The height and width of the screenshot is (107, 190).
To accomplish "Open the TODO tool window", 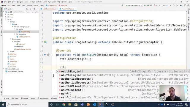I will pyautogui.click(x=15, y=98).
